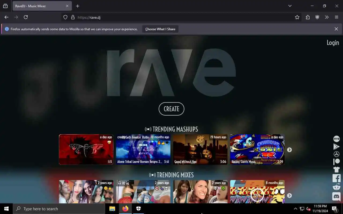Image resolution: width=343 pixels, height=214 pixels.
Task: Open the Discord icon in sidebar
Action: [x=336, y=196]
